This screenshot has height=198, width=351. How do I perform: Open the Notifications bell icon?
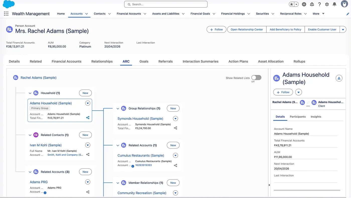coord(334,4)
